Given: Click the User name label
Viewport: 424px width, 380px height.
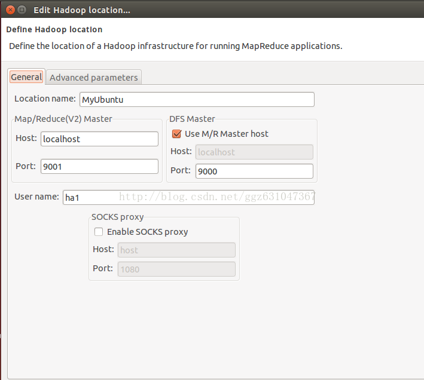Looking at the screenshot, I should click(x=36, y=197).
